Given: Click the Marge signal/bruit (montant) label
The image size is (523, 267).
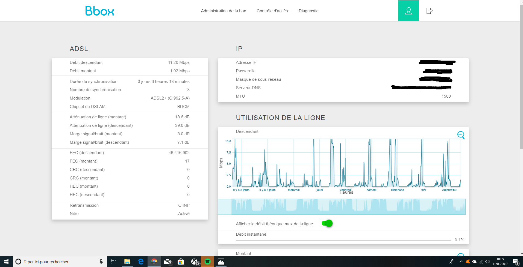Looking at the screenshot, I should pyautogui.click(x=96, y=134).
